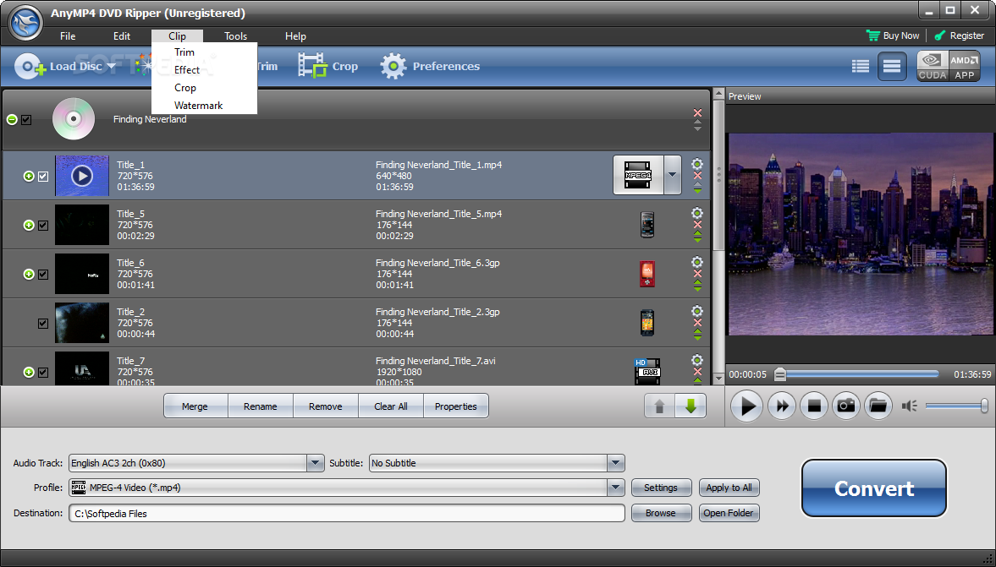Toggle AMD APP acceleration
The image size is (996, 567).
click(964, 67)
